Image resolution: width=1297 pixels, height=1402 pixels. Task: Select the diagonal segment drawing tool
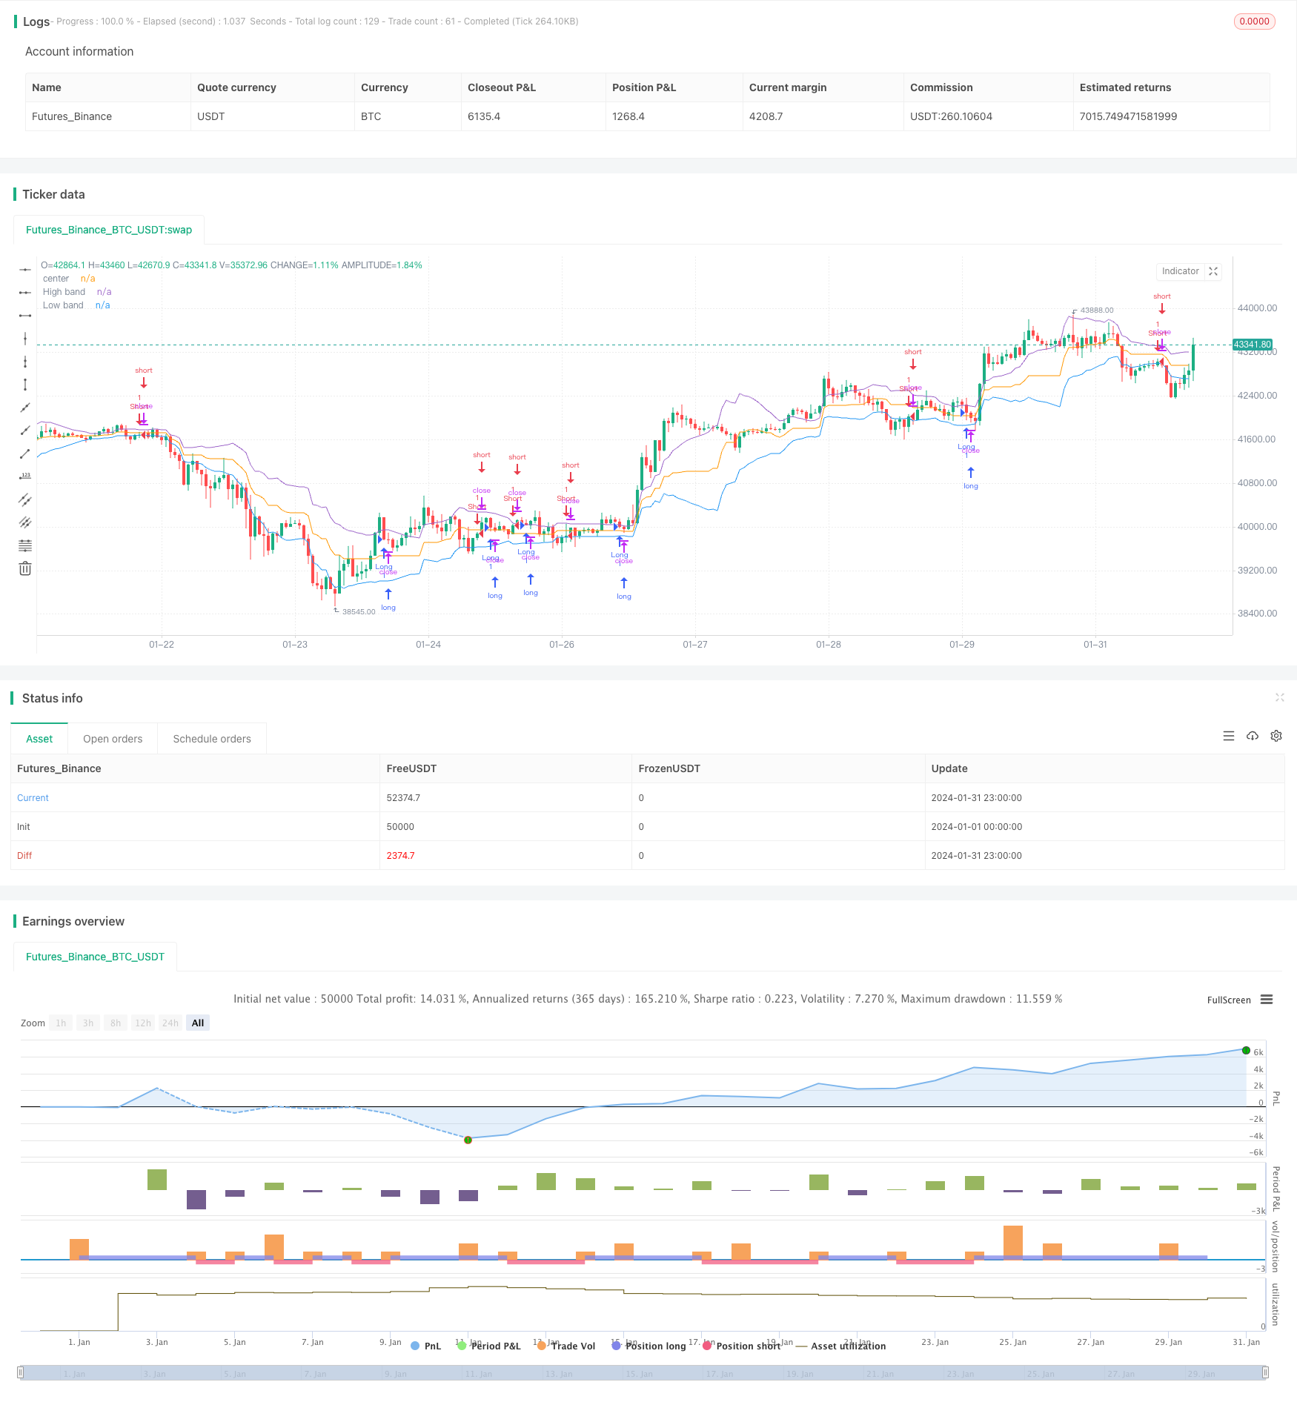click(25, 454)
